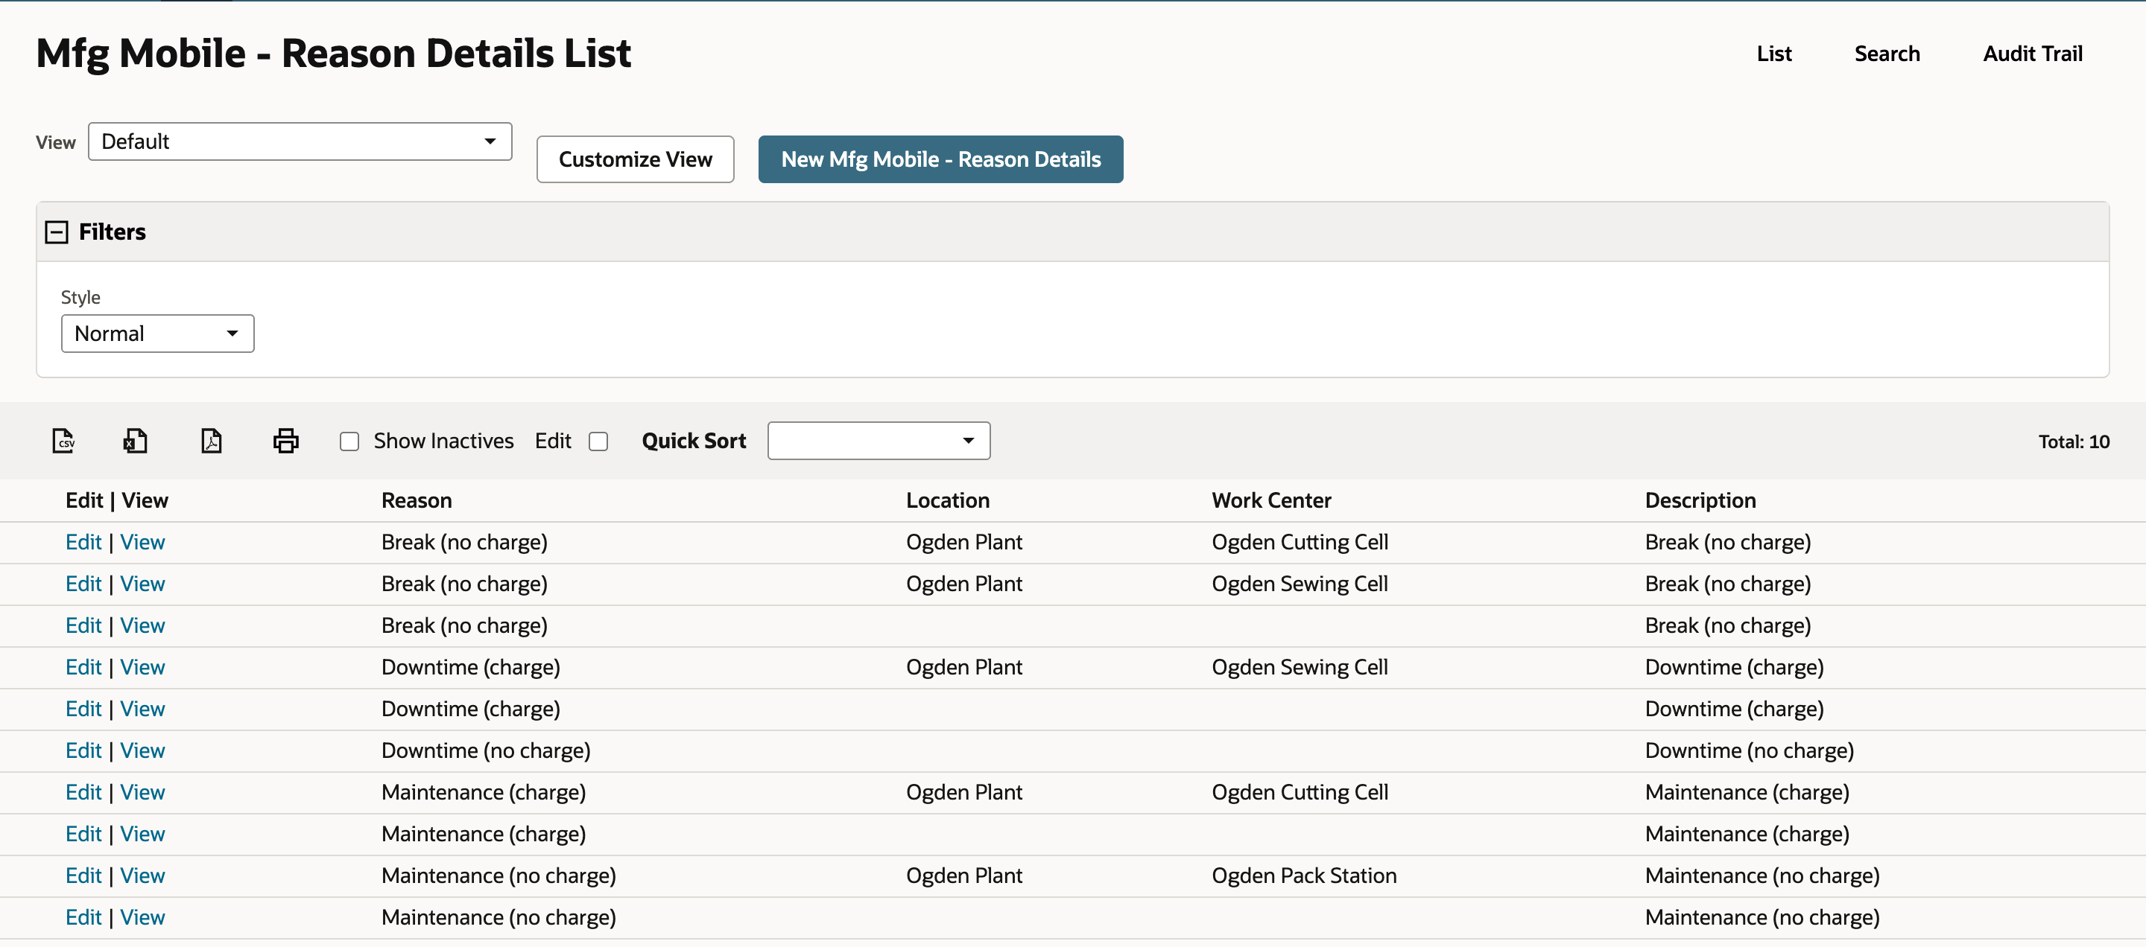The width and height of the screenshot is (2146, 947).
Task: Click the Customize View button
Action: point(635,159)
